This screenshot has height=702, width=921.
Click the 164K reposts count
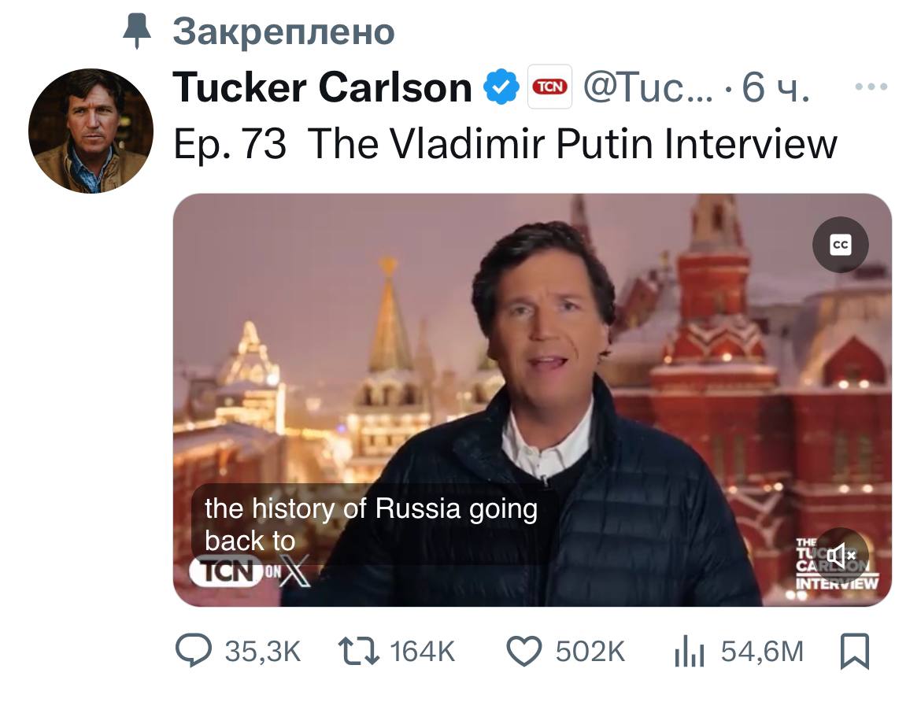tap(423, 652)
